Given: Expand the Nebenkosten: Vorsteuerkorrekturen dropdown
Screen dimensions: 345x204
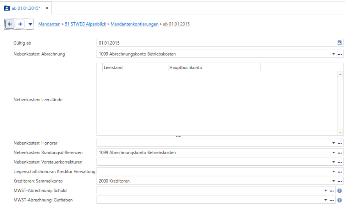Looking at the screenshot, I should (x=334, y=162).
